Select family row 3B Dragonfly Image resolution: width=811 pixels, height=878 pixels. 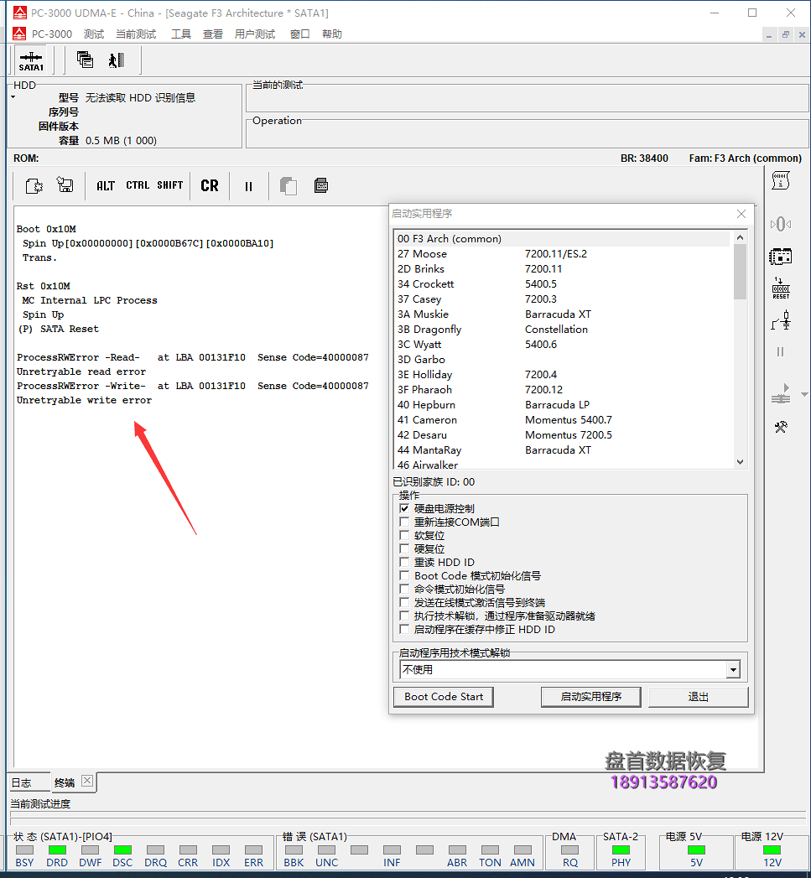tap(563, 330)
